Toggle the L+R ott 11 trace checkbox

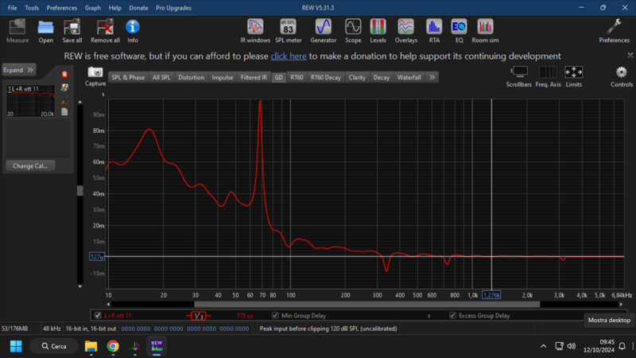(98, 315)
